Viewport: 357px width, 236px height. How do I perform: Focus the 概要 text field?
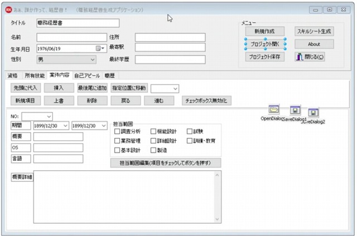pos(58,136)
